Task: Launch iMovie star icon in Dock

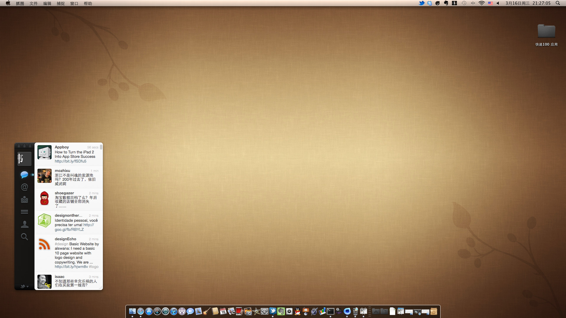Action: [x=256, y=311]
